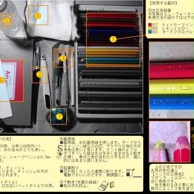Viewport: 194px width, 194px height.
Task: Click the yellow 805 color swatch
Action: 150,29
